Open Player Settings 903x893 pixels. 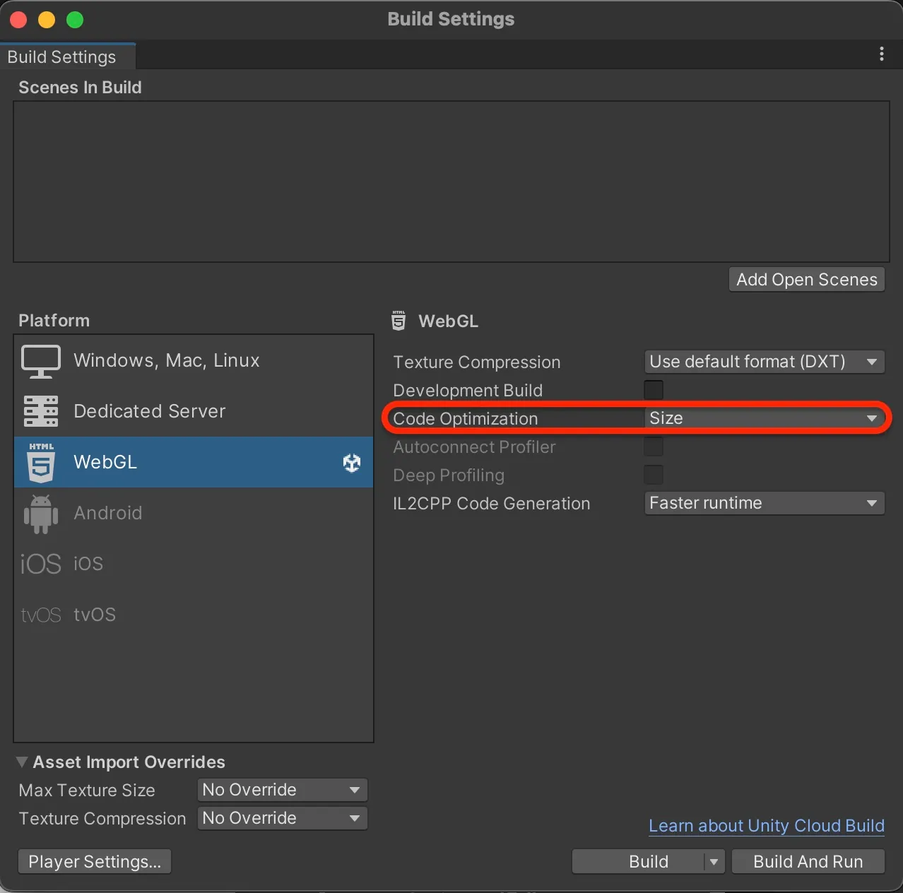(95, 862)
